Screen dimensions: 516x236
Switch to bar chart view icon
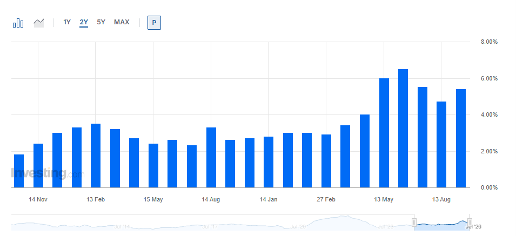(x=18, y=23)
